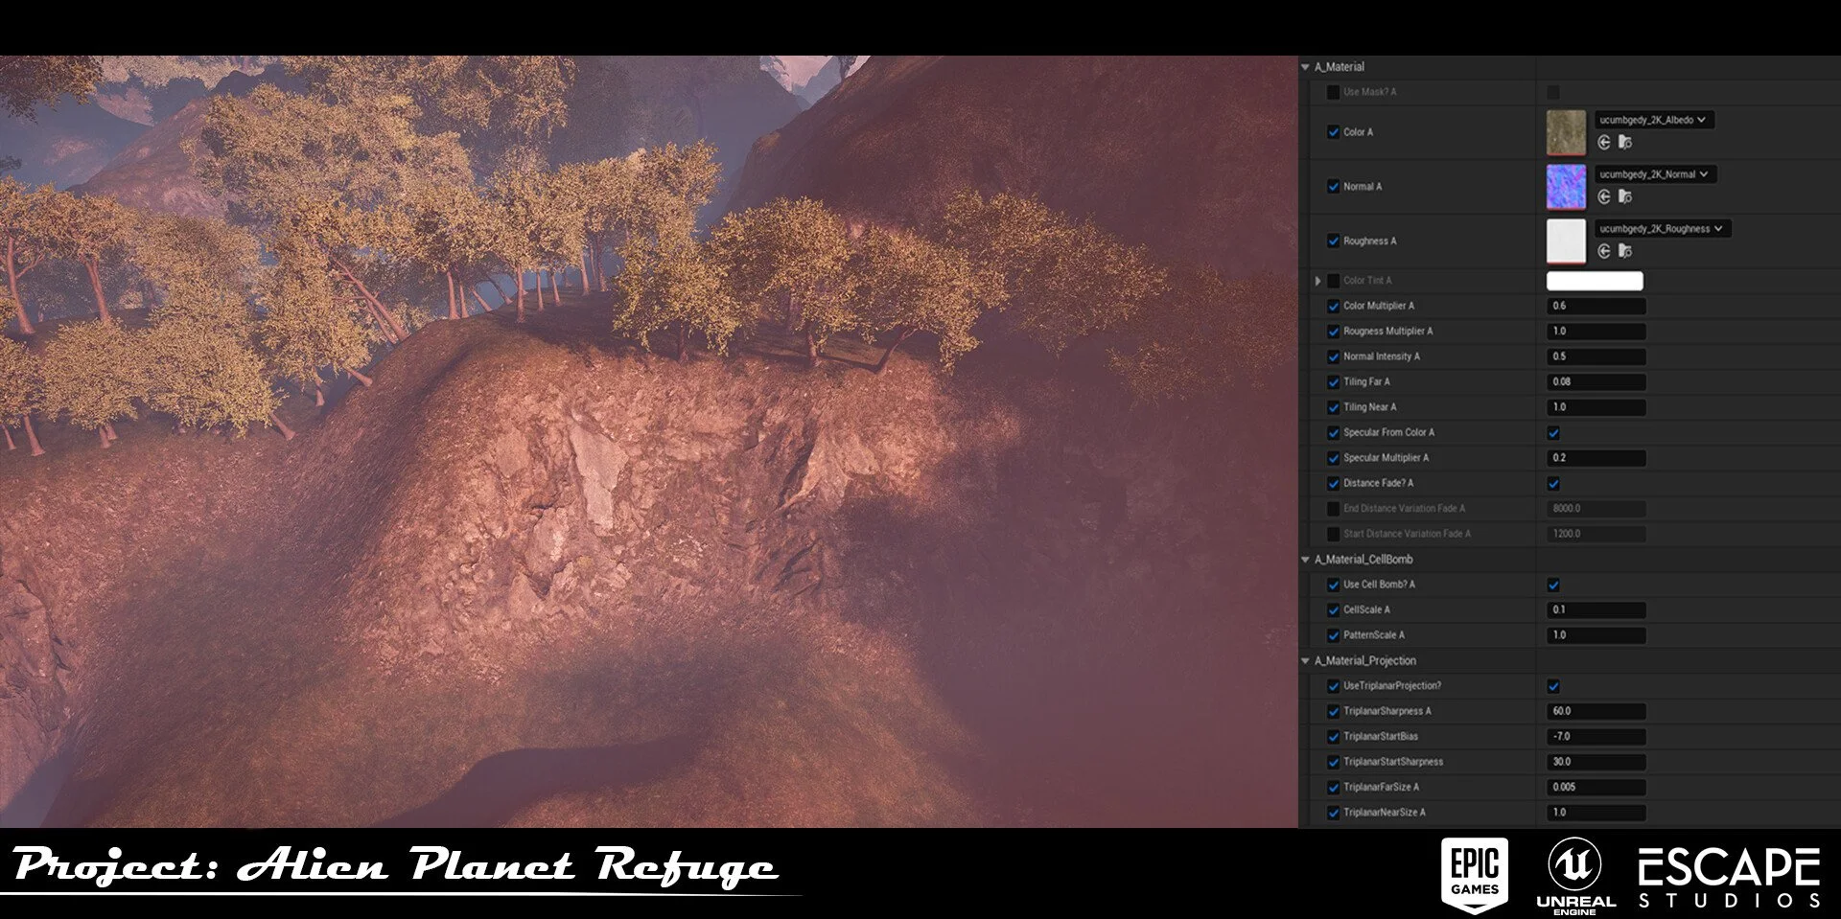Viewport: 1841px width, 919px height.
Task: Click the TriplanarFarSize A value field
Action: coord(1596,787)
